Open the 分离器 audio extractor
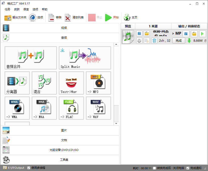Image resolution: width=208 pixels, height=171 pixels. point(17,83)
